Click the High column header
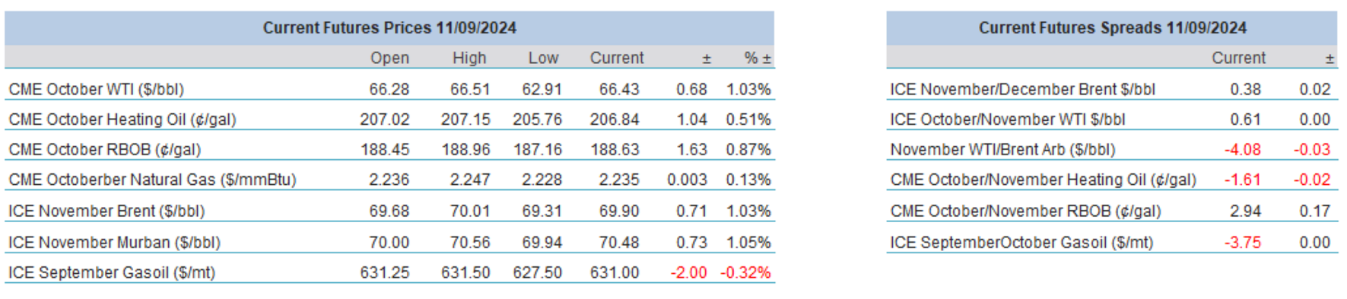The height and width of the screenshot is (299, 1347). coord(469,58)
